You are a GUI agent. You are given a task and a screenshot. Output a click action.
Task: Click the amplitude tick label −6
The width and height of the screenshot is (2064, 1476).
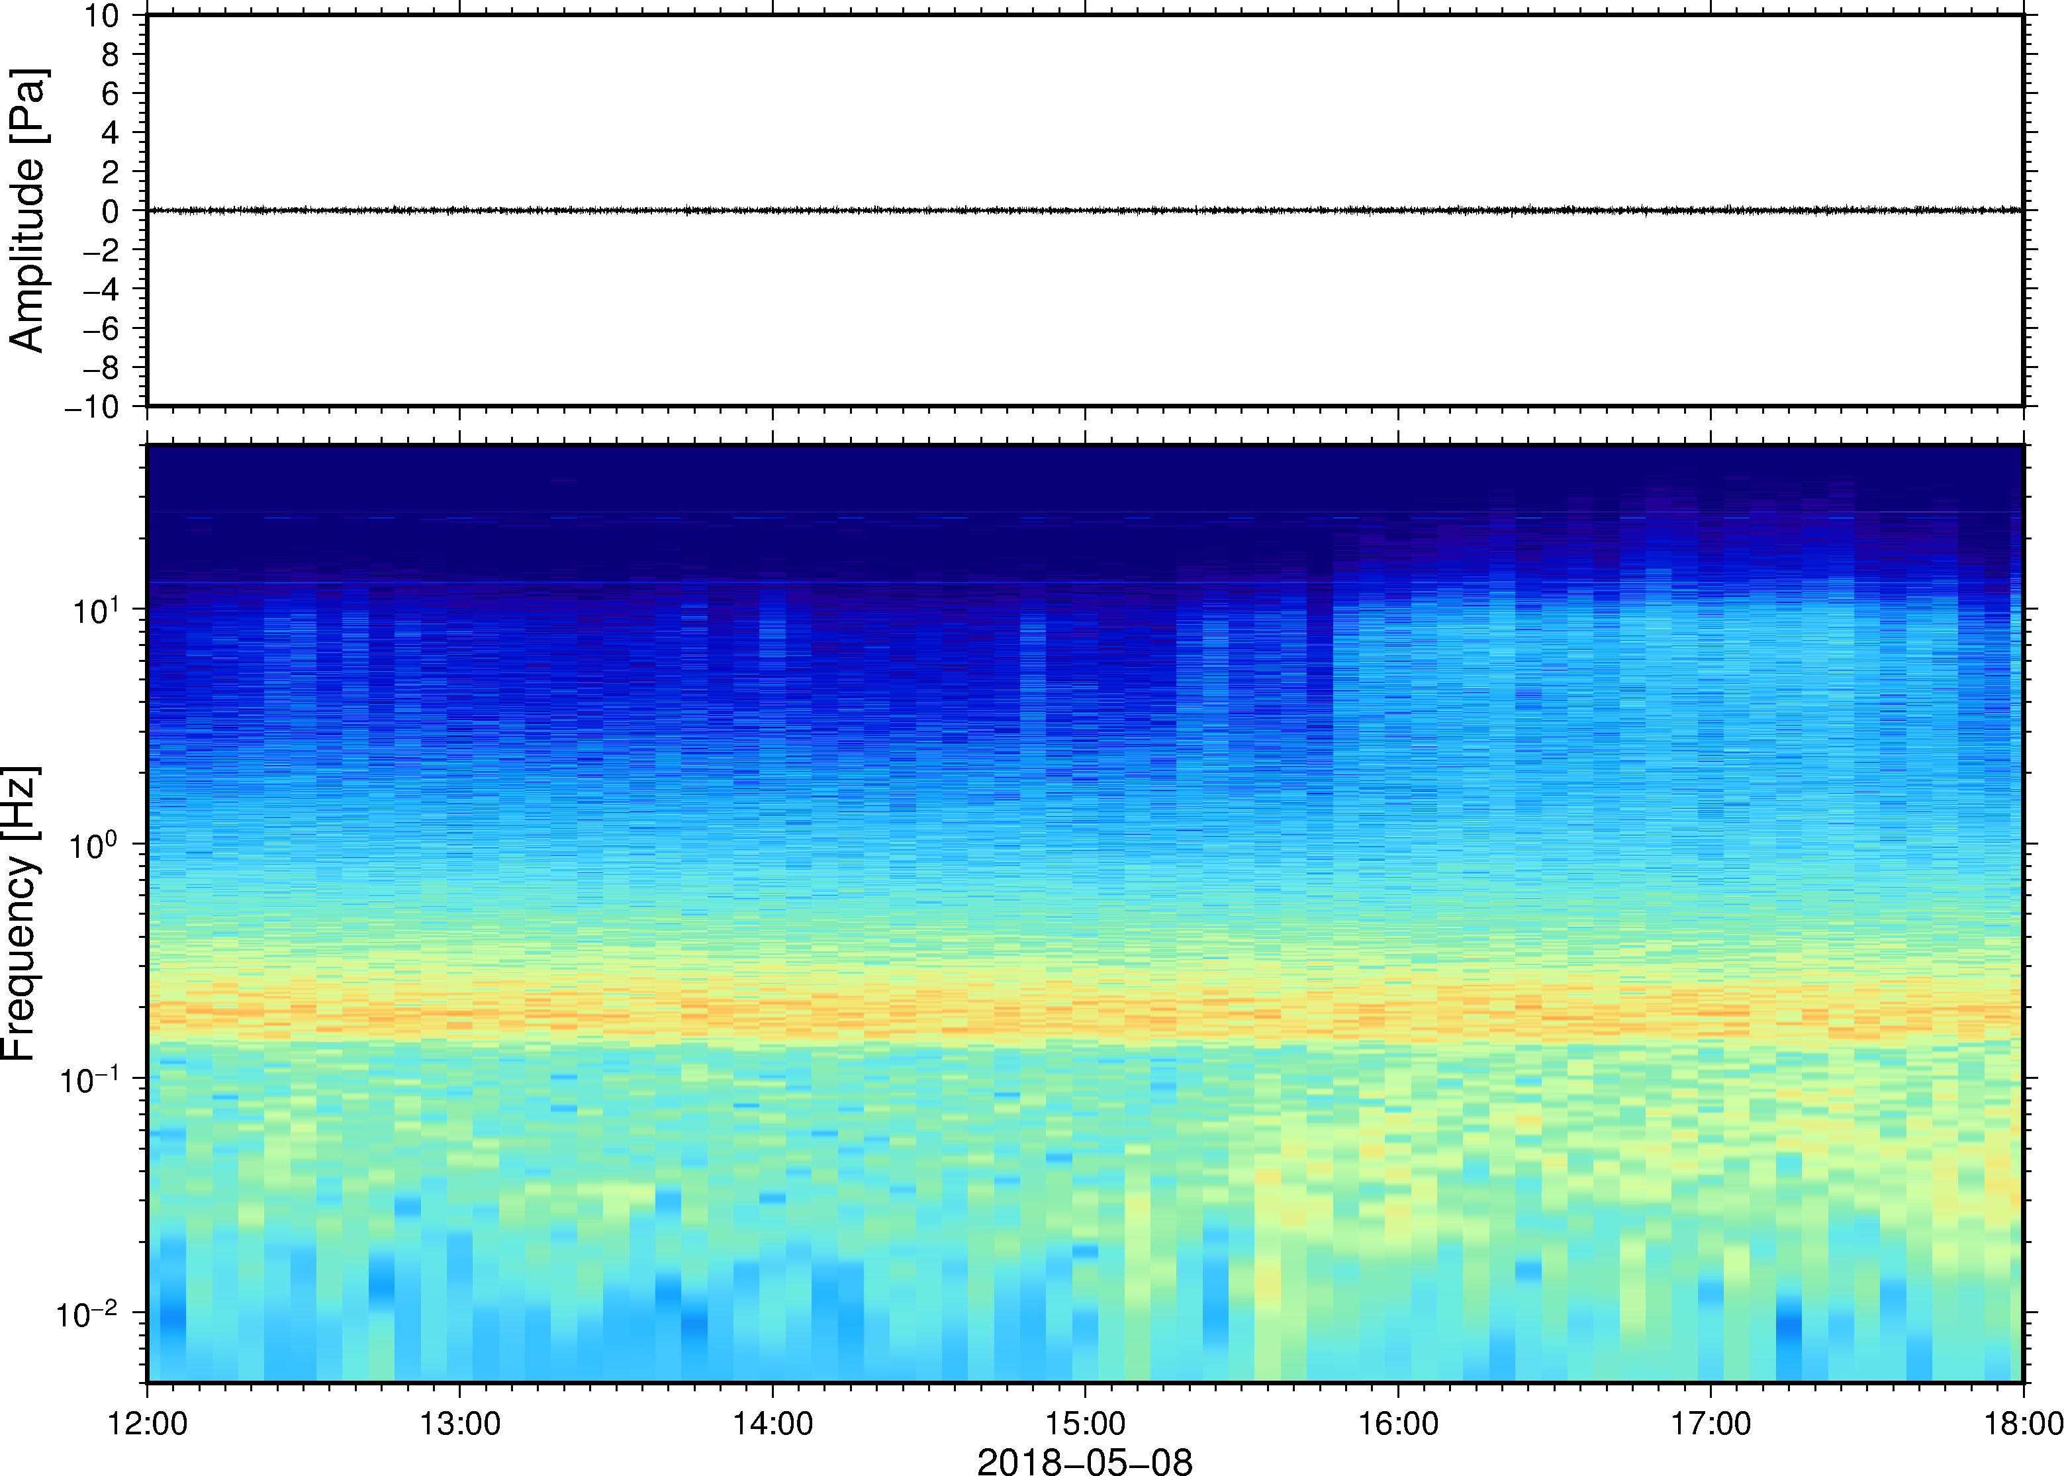[x=101, y=328]
